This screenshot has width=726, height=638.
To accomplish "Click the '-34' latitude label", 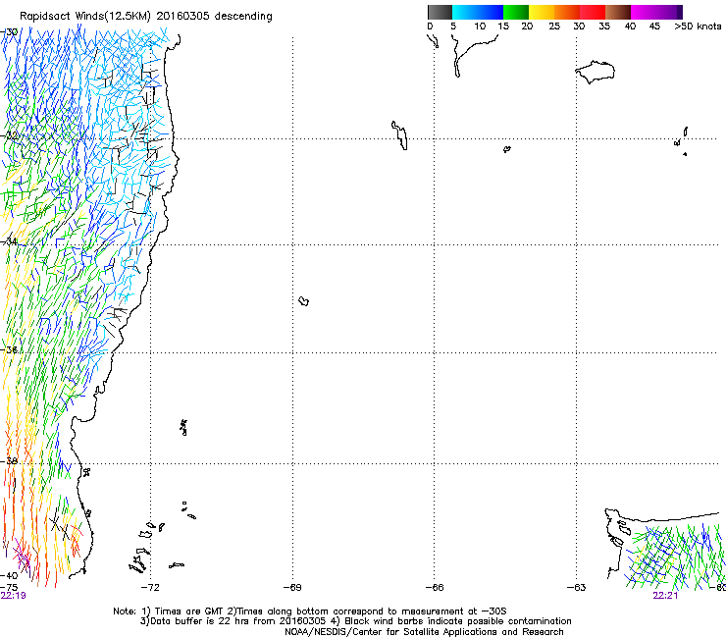I will coord(9,241).
